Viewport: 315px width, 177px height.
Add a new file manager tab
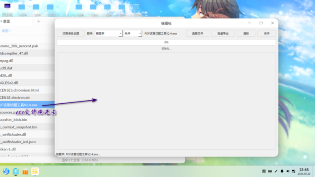pos(39,21)
